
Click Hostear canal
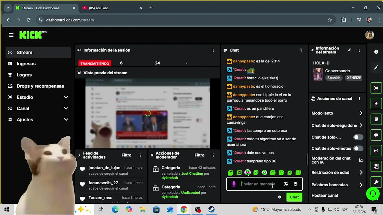(325, 195)
